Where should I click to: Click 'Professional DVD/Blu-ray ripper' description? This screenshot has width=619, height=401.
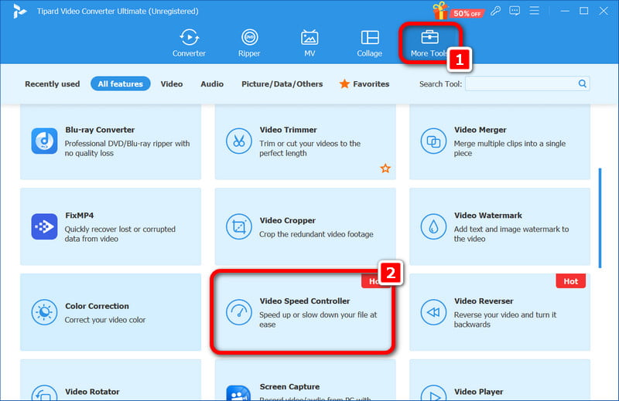pyautogui.click(x=127, y=148)
